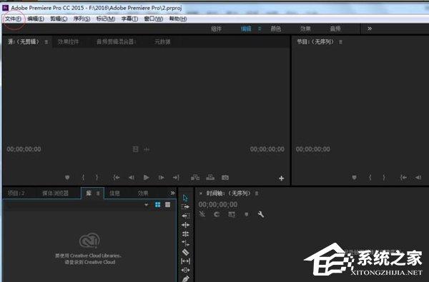Mark Out in the program monitor
This screenshot has width=429, height=282.
click(x=384, y=178)
